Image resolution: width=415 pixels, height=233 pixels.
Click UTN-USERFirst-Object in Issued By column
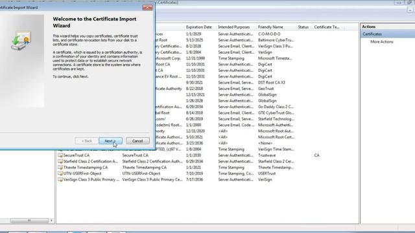pyautogui.click(x=141, y=173)
